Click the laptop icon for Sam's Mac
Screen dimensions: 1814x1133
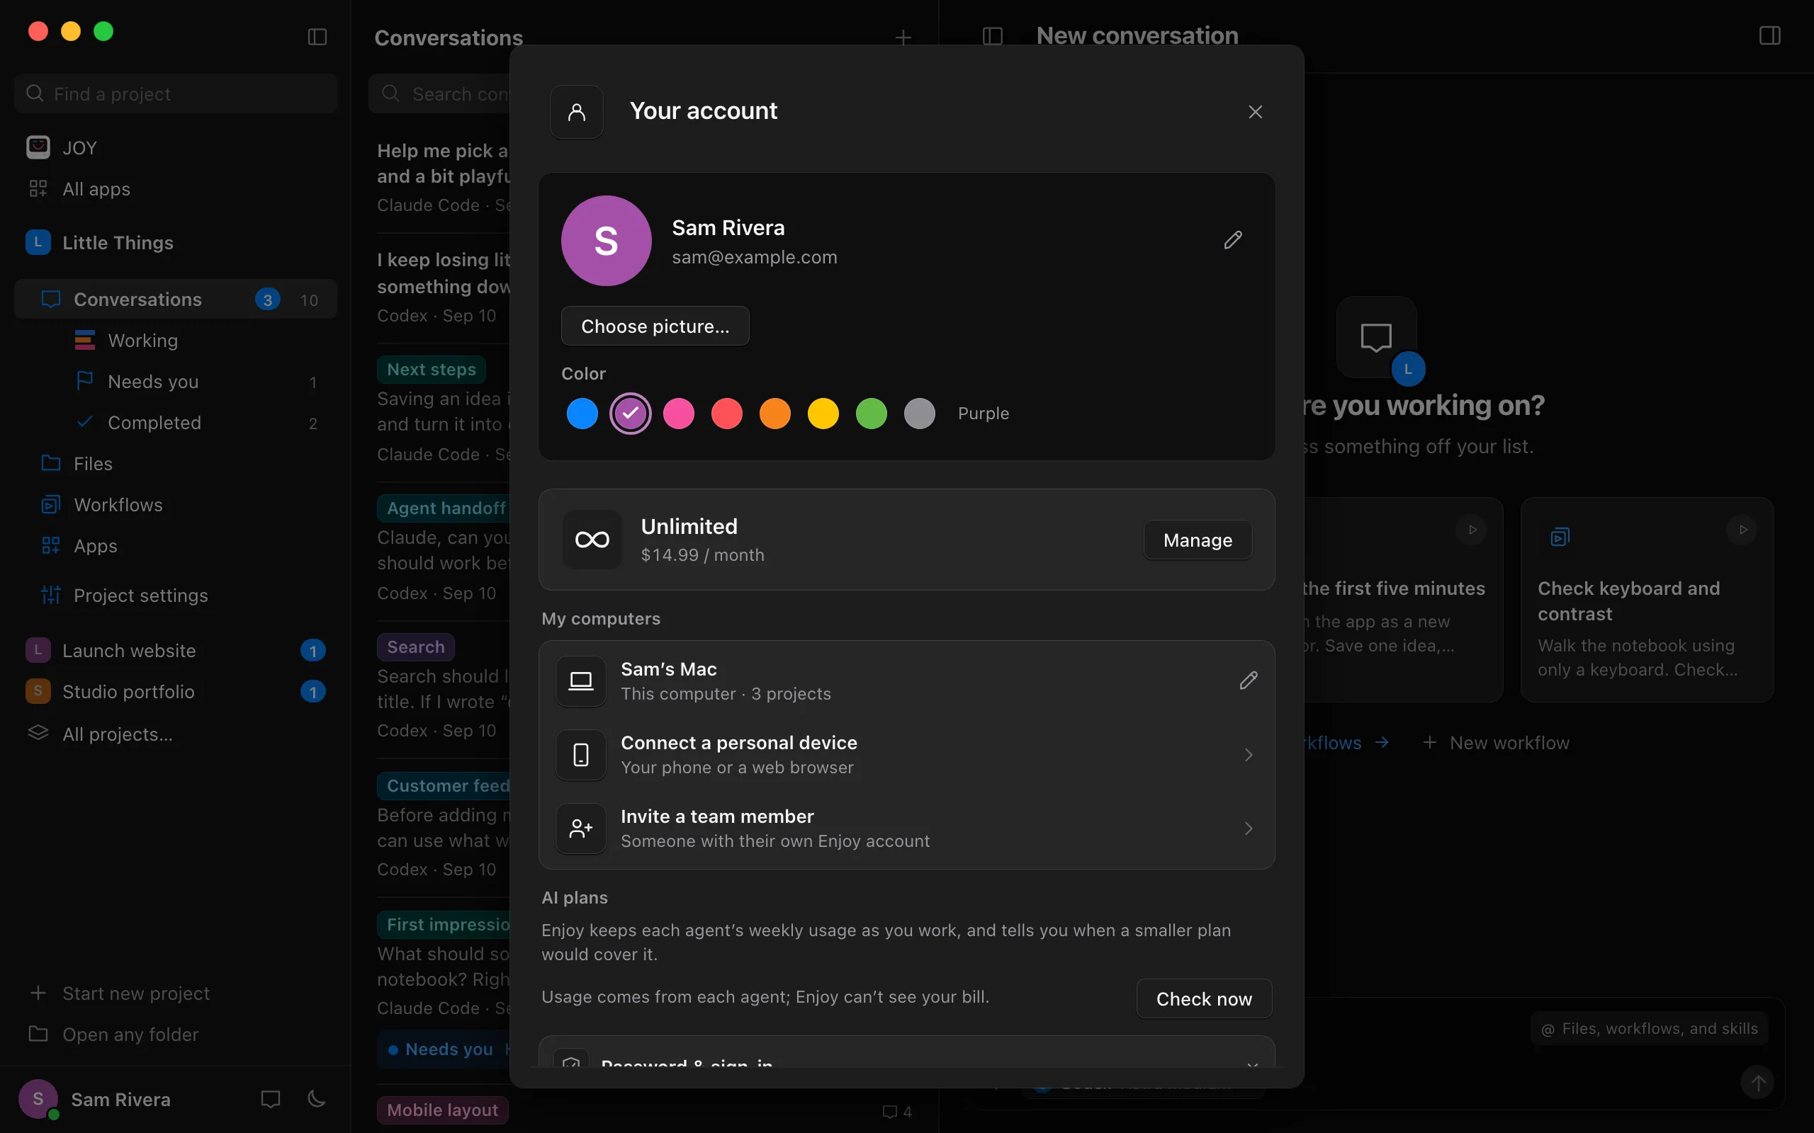point(580,681)
